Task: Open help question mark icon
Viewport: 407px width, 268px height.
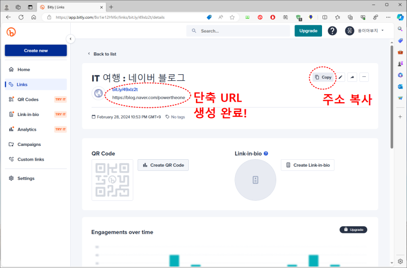Action: (x=332, y=31)
